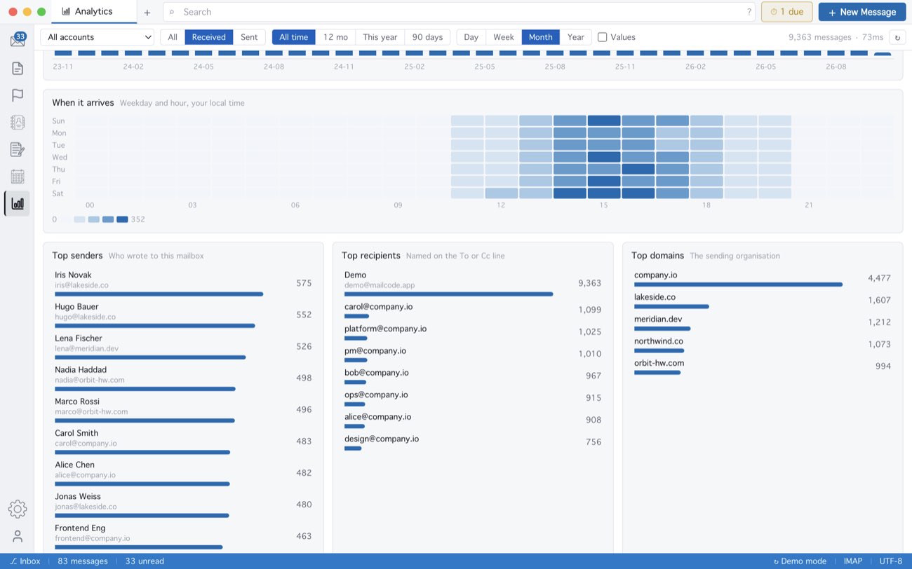
Task: Select recipient platform@company.io
Action: tap(473, 333)
